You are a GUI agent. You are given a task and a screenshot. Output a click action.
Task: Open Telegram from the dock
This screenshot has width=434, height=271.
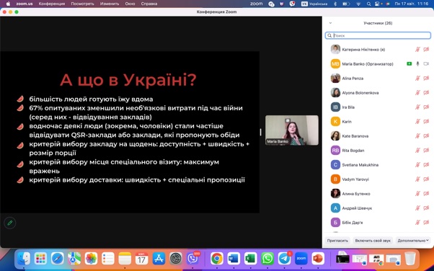point(284,259)
